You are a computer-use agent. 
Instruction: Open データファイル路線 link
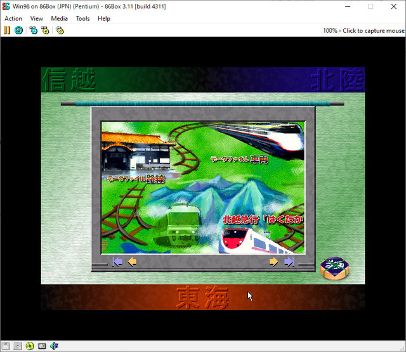136,179
